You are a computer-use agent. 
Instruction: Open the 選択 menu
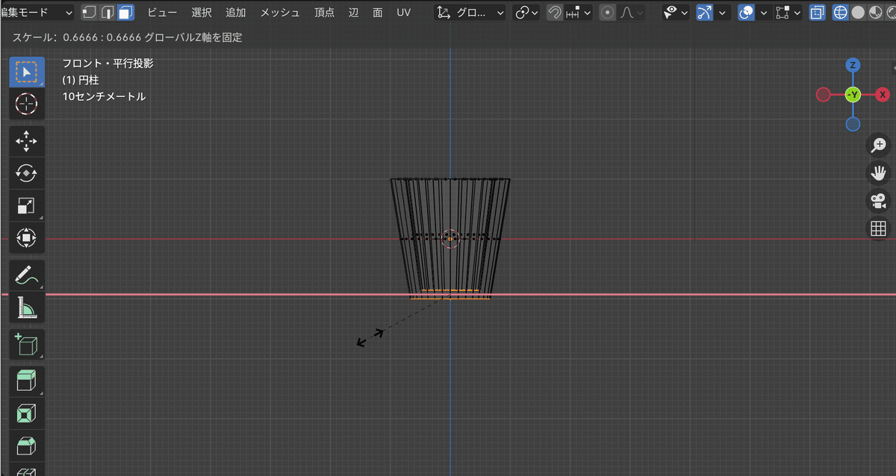pos(202,13)
